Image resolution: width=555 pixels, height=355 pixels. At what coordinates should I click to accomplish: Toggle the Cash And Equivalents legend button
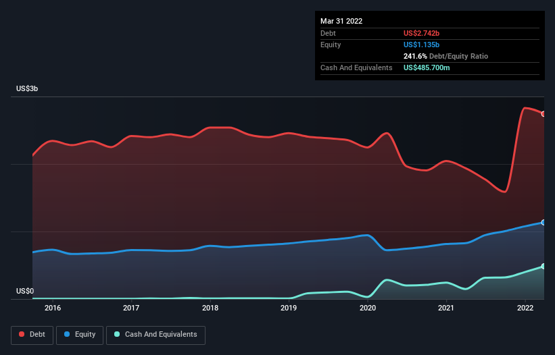[x=155, y=335]
